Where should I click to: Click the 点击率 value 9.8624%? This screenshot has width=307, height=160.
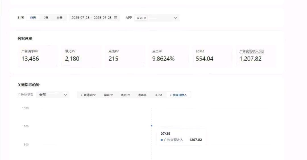pyautogui.click(x=163, y=59)
